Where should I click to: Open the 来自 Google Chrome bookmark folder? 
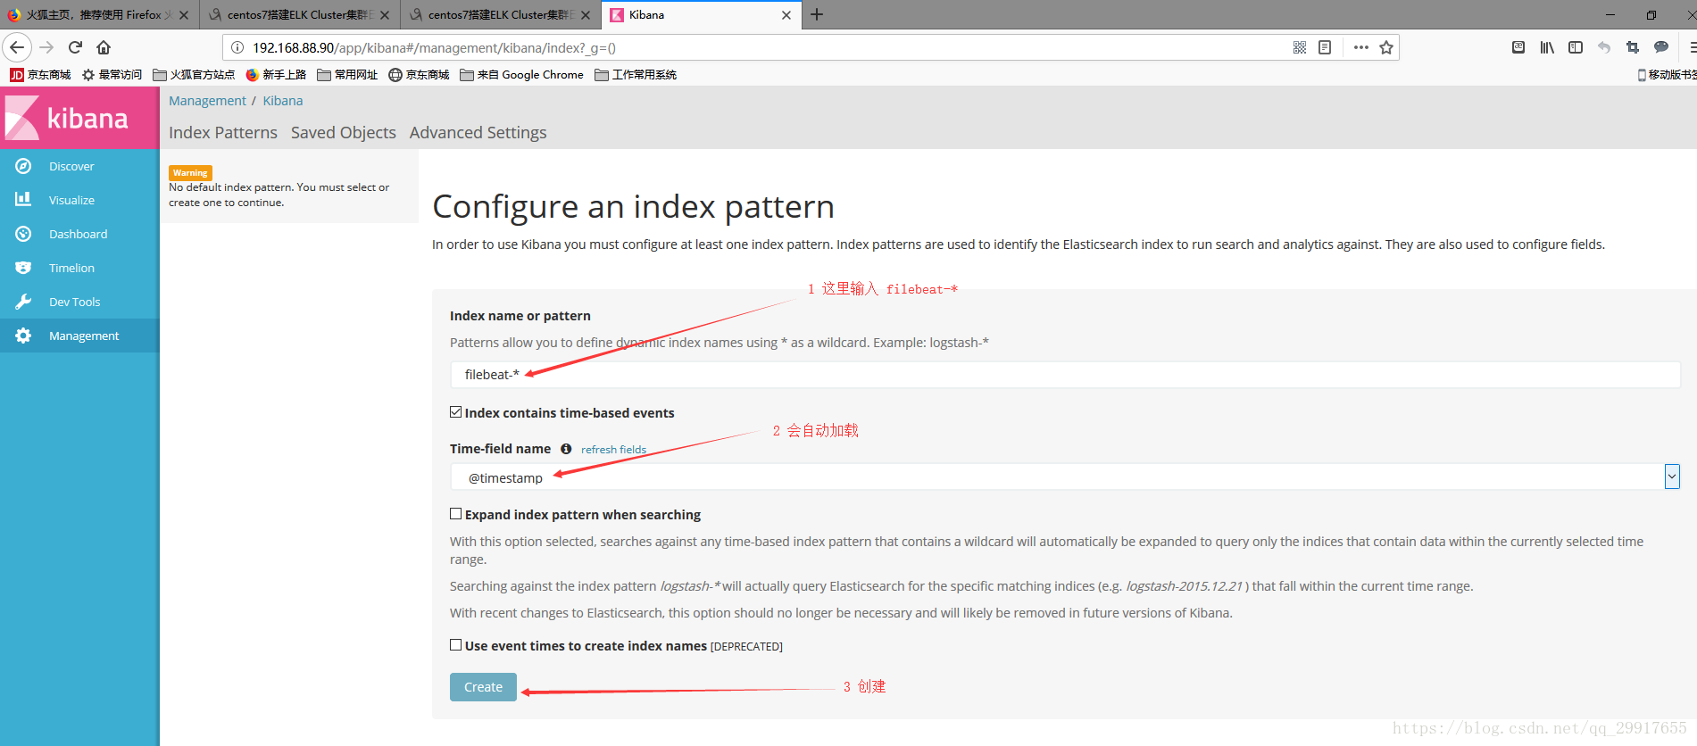pos(521,75)
